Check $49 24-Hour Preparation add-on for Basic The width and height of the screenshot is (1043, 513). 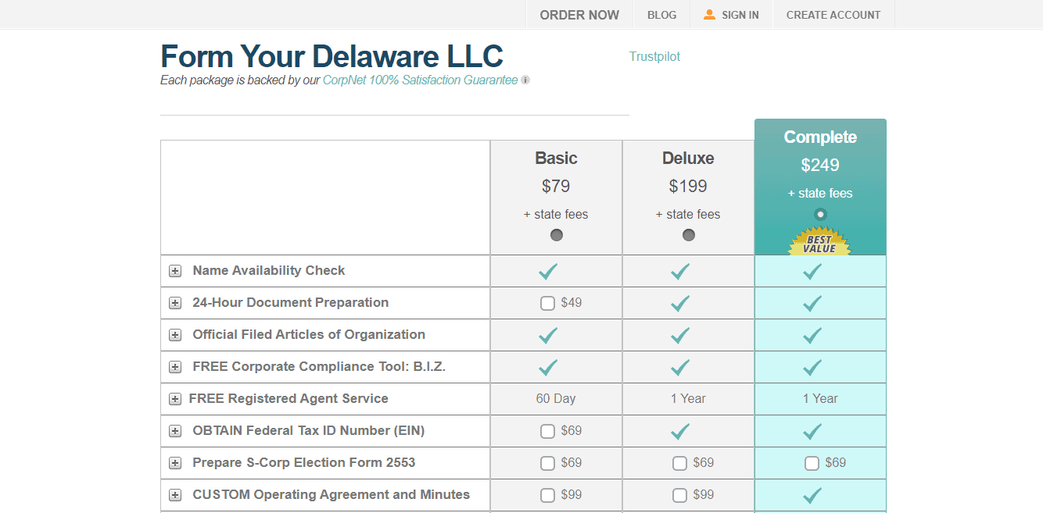tap(547, 303)
